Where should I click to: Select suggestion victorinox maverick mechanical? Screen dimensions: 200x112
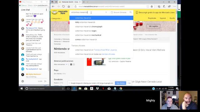101,35
